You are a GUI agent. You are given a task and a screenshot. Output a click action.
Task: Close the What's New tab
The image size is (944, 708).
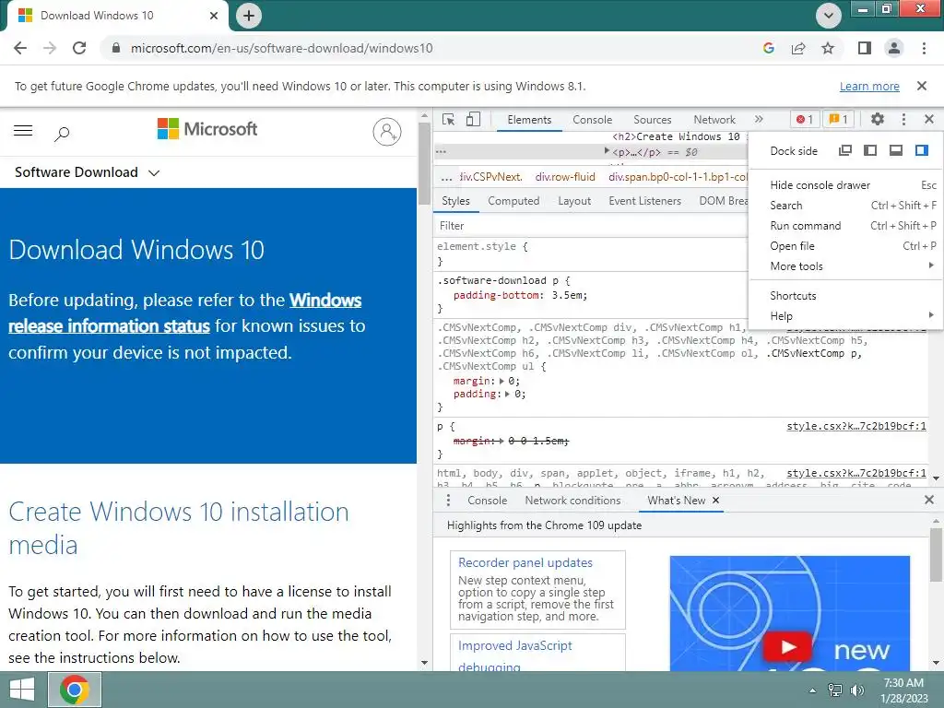click(715, 501)
